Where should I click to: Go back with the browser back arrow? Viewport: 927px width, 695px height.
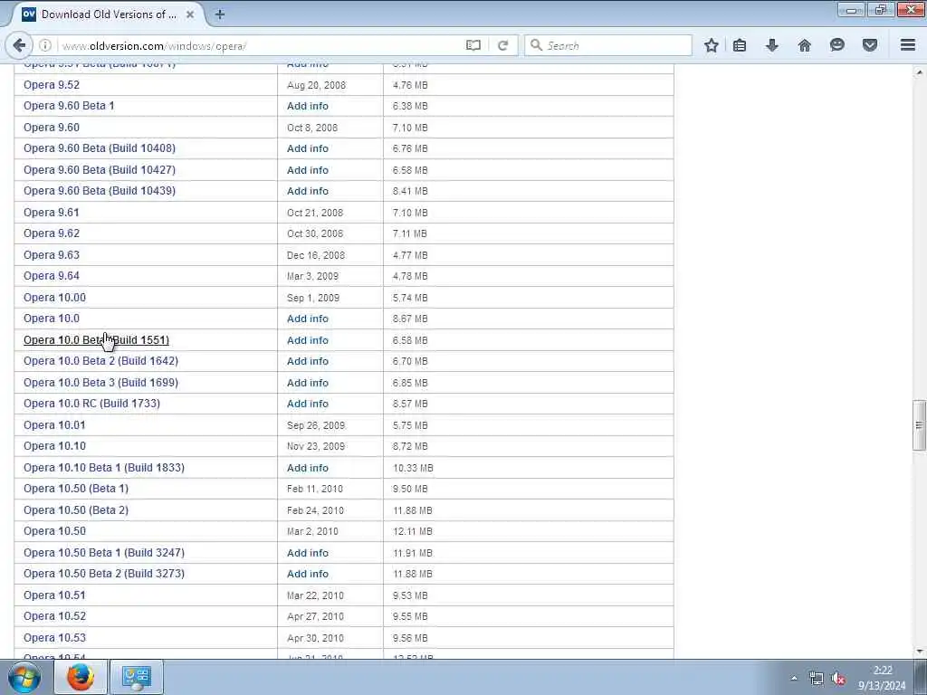pos(19,45)
